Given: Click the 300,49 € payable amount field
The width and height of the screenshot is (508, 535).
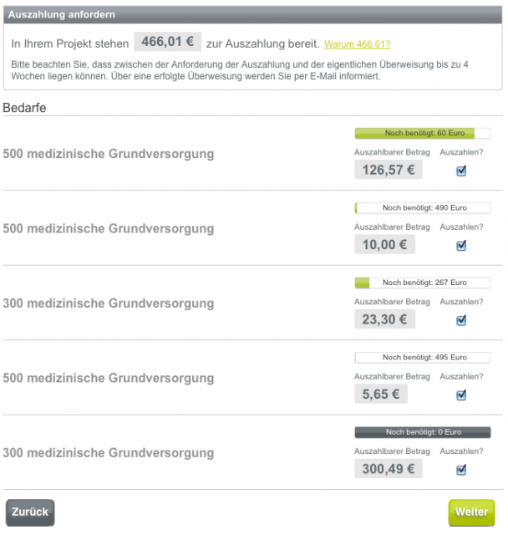Looking at the screenshot, I should 389,469.
